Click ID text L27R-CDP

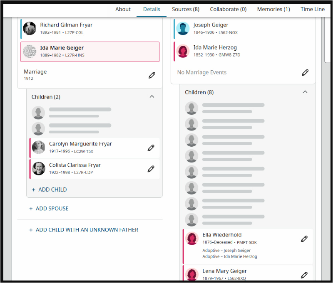pyautogui.click(x=83, y=172)
